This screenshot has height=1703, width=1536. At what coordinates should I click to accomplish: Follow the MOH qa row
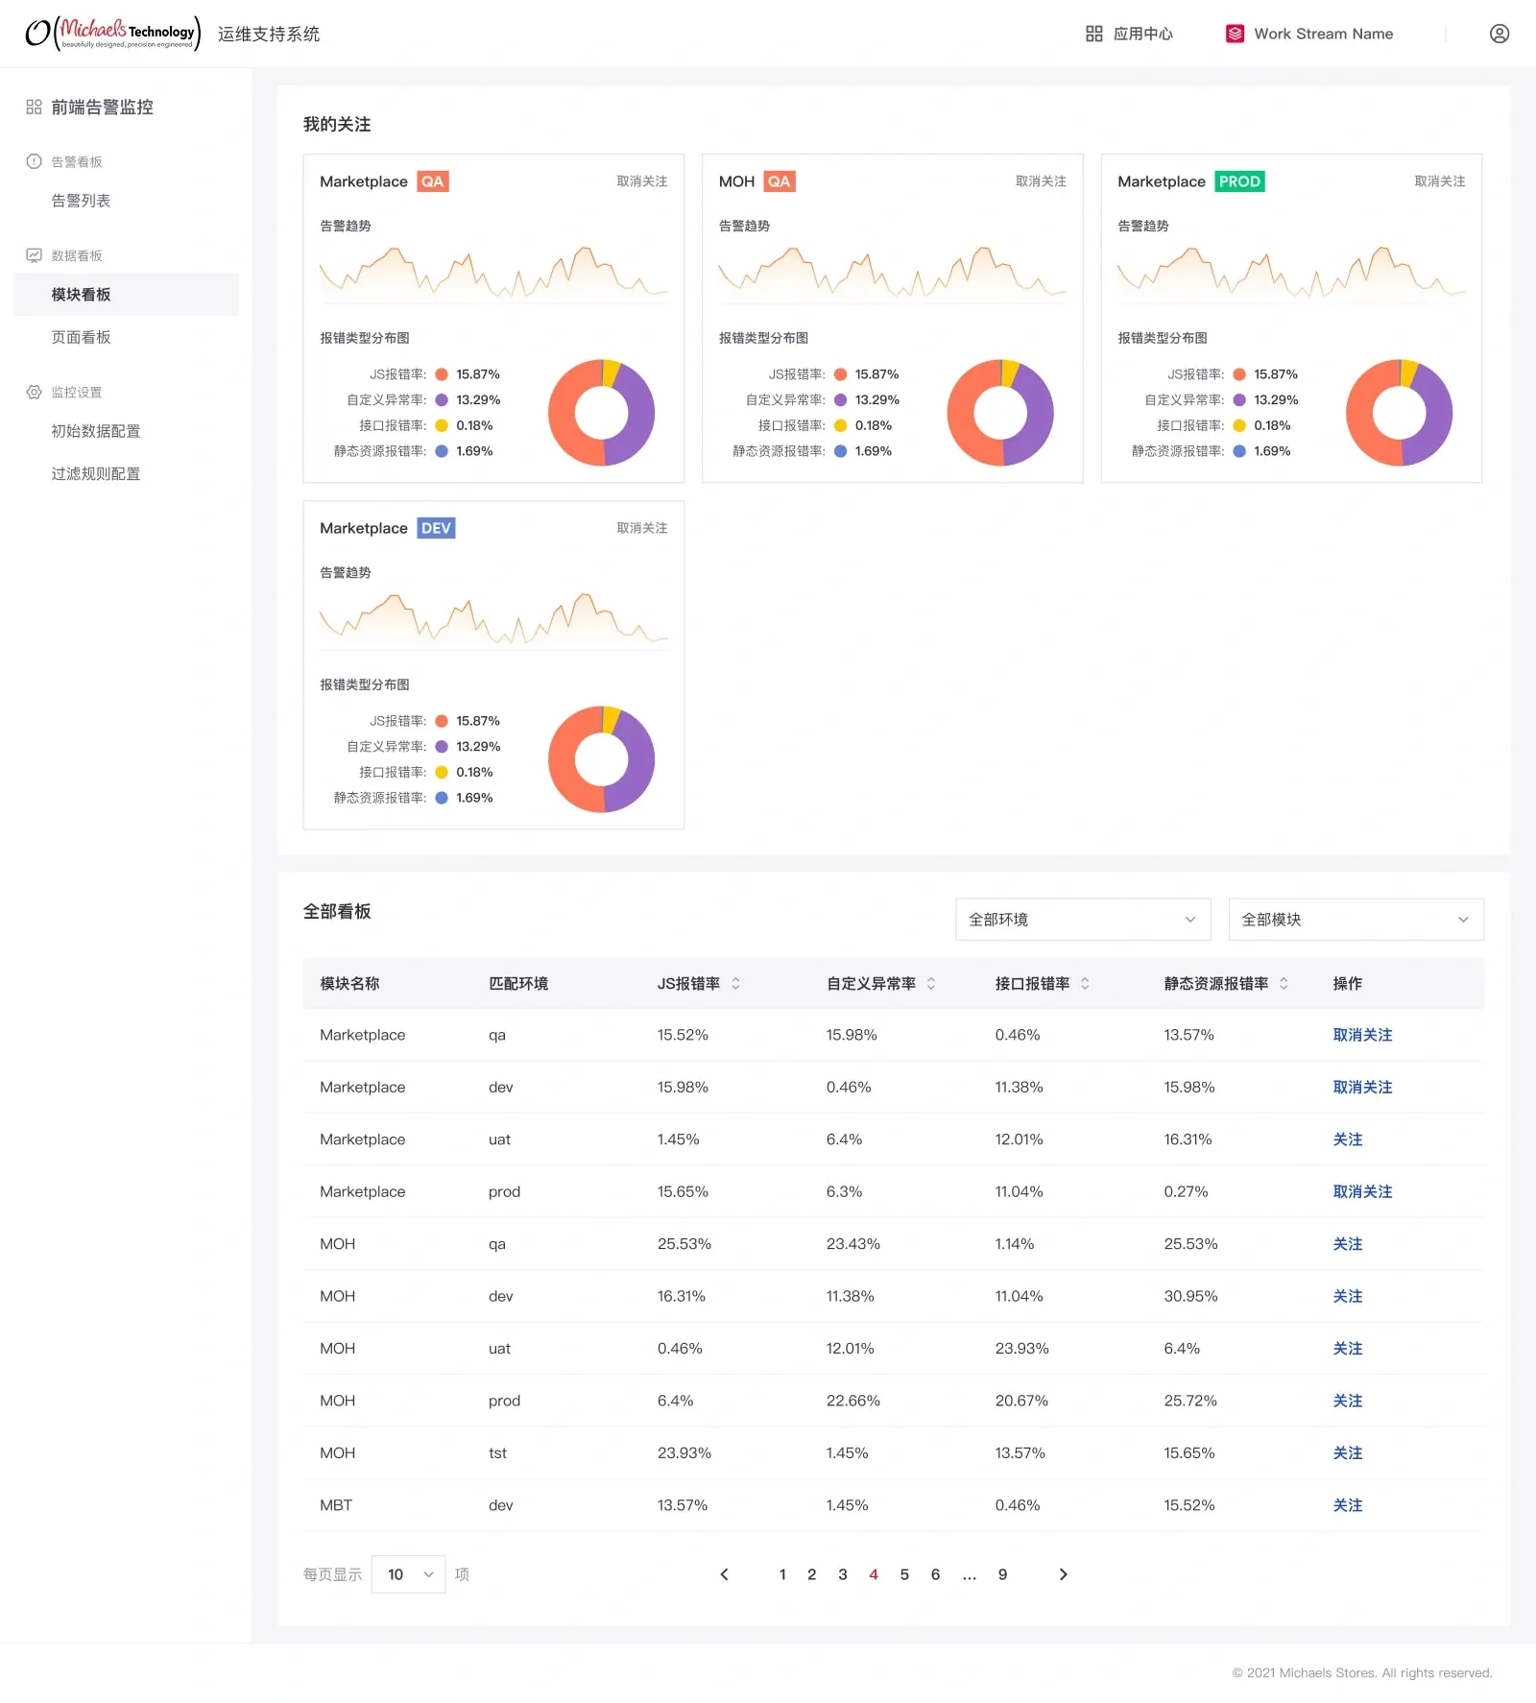pos(1348,1244)
